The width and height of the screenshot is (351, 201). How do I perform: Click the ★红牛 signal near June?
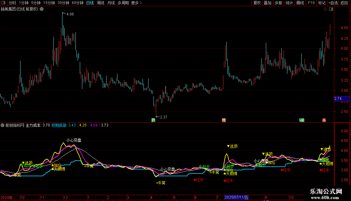pos(198,180)
